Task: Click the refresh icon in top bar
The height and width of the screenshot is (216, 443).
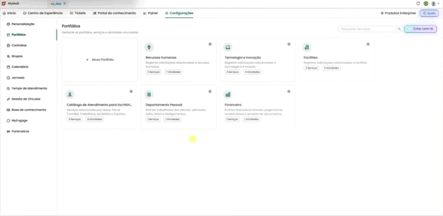Action: 418,4
